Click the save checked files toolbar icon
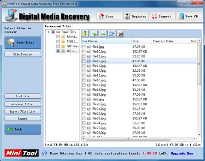 [120, 33]
